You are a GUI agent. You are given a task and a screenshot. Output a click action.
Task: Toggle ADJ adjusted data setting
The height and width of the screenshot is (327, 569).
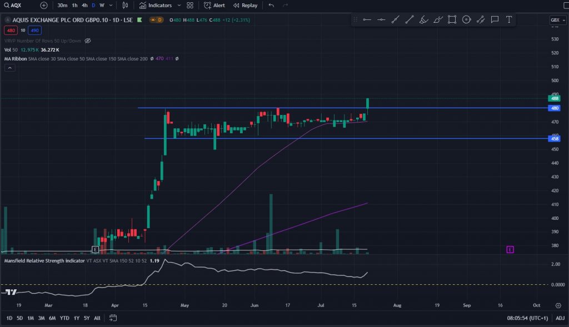(560, 318)
